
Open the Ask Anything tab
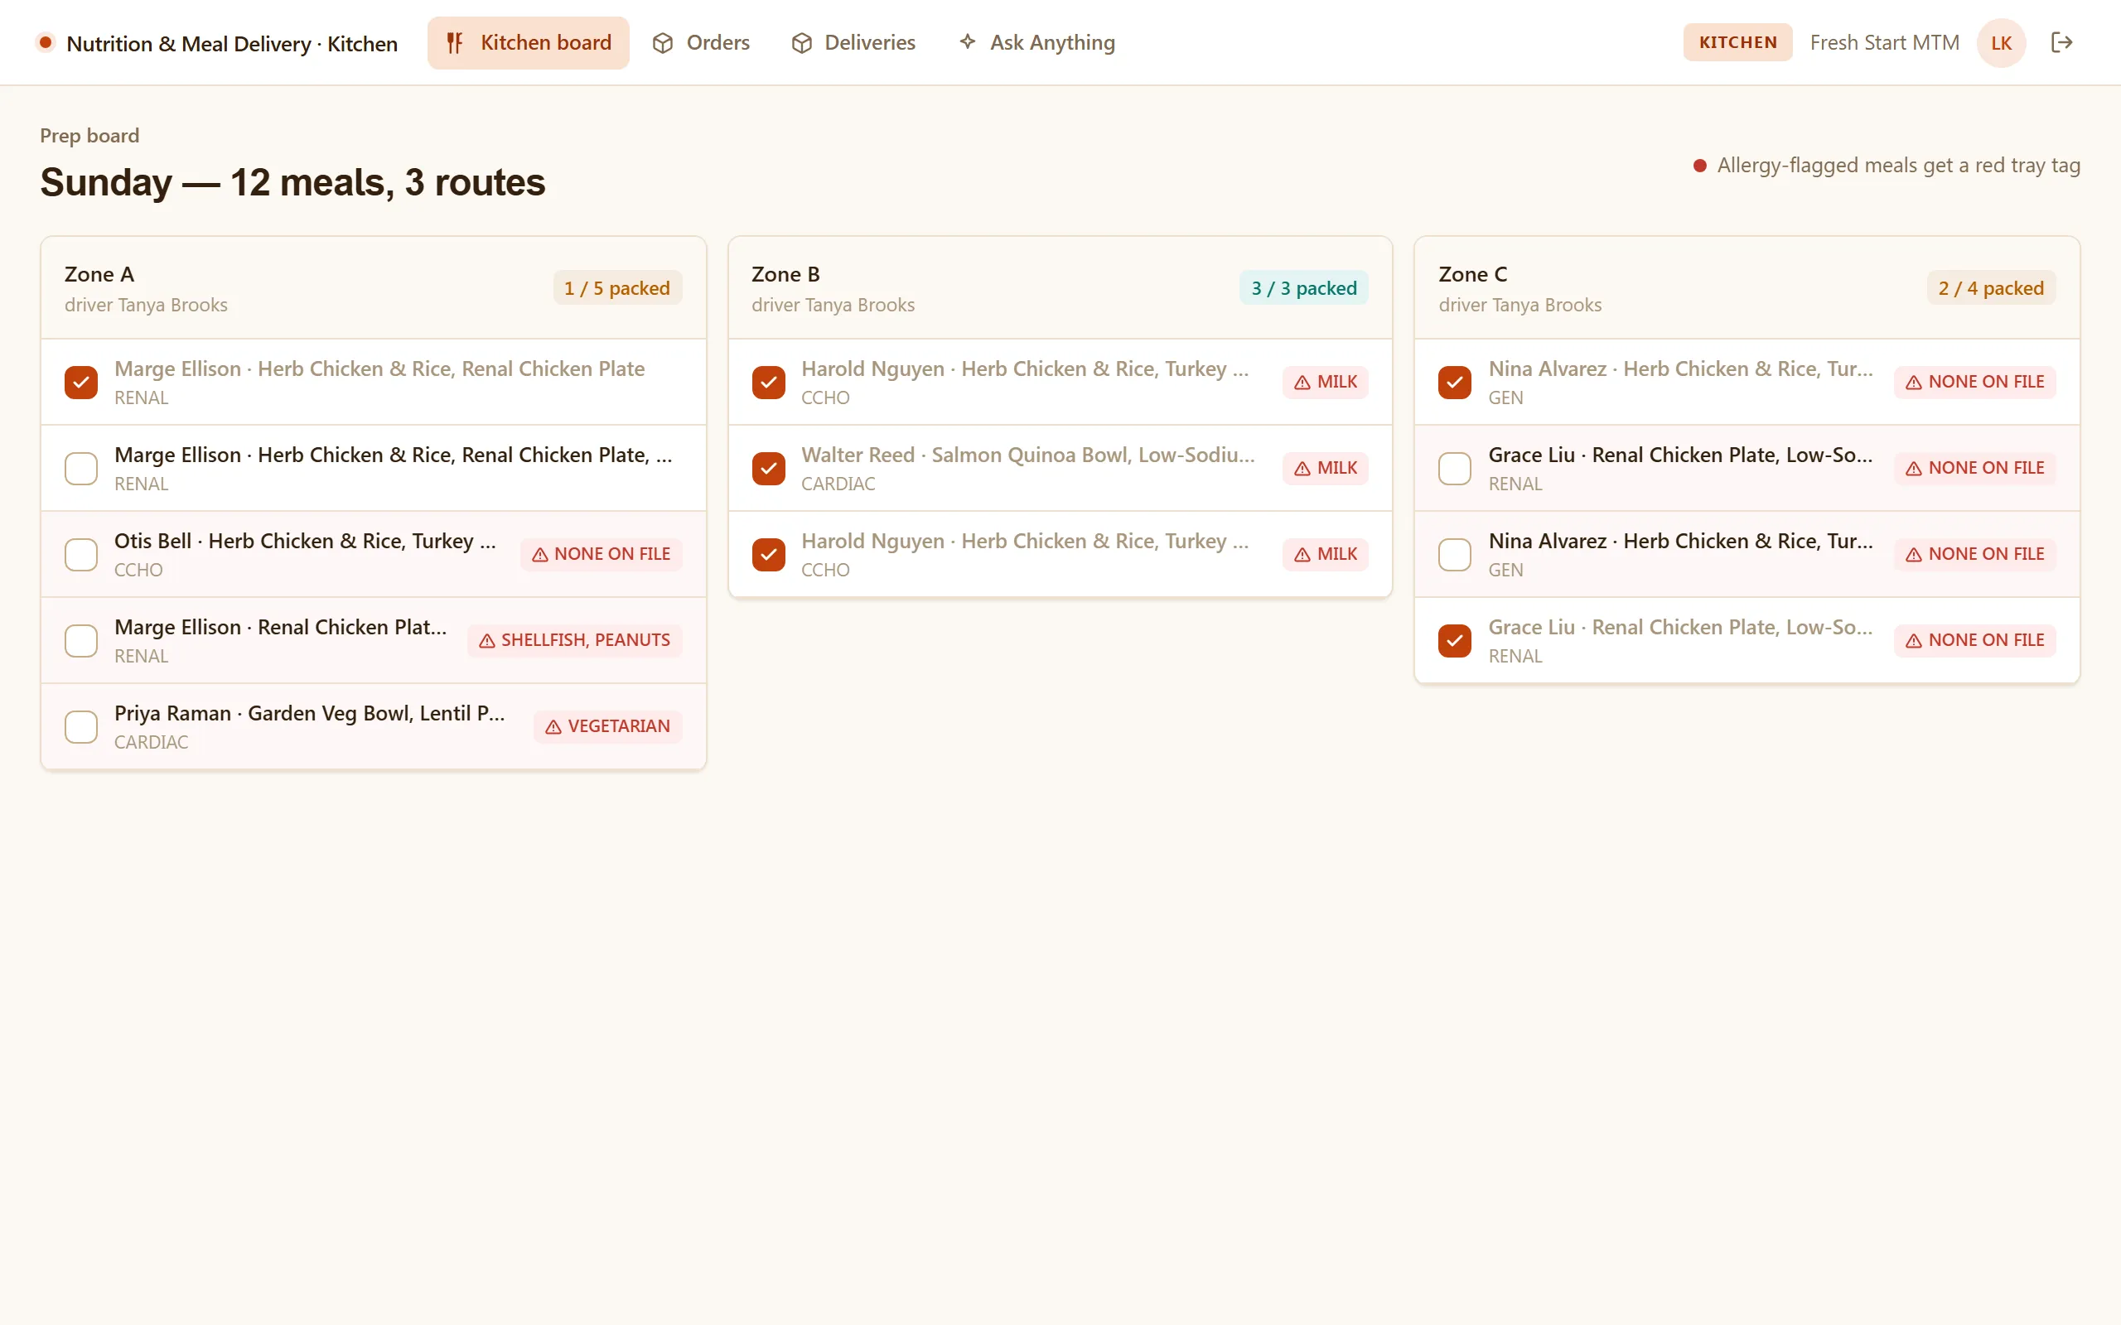[x=1036, y=43]
